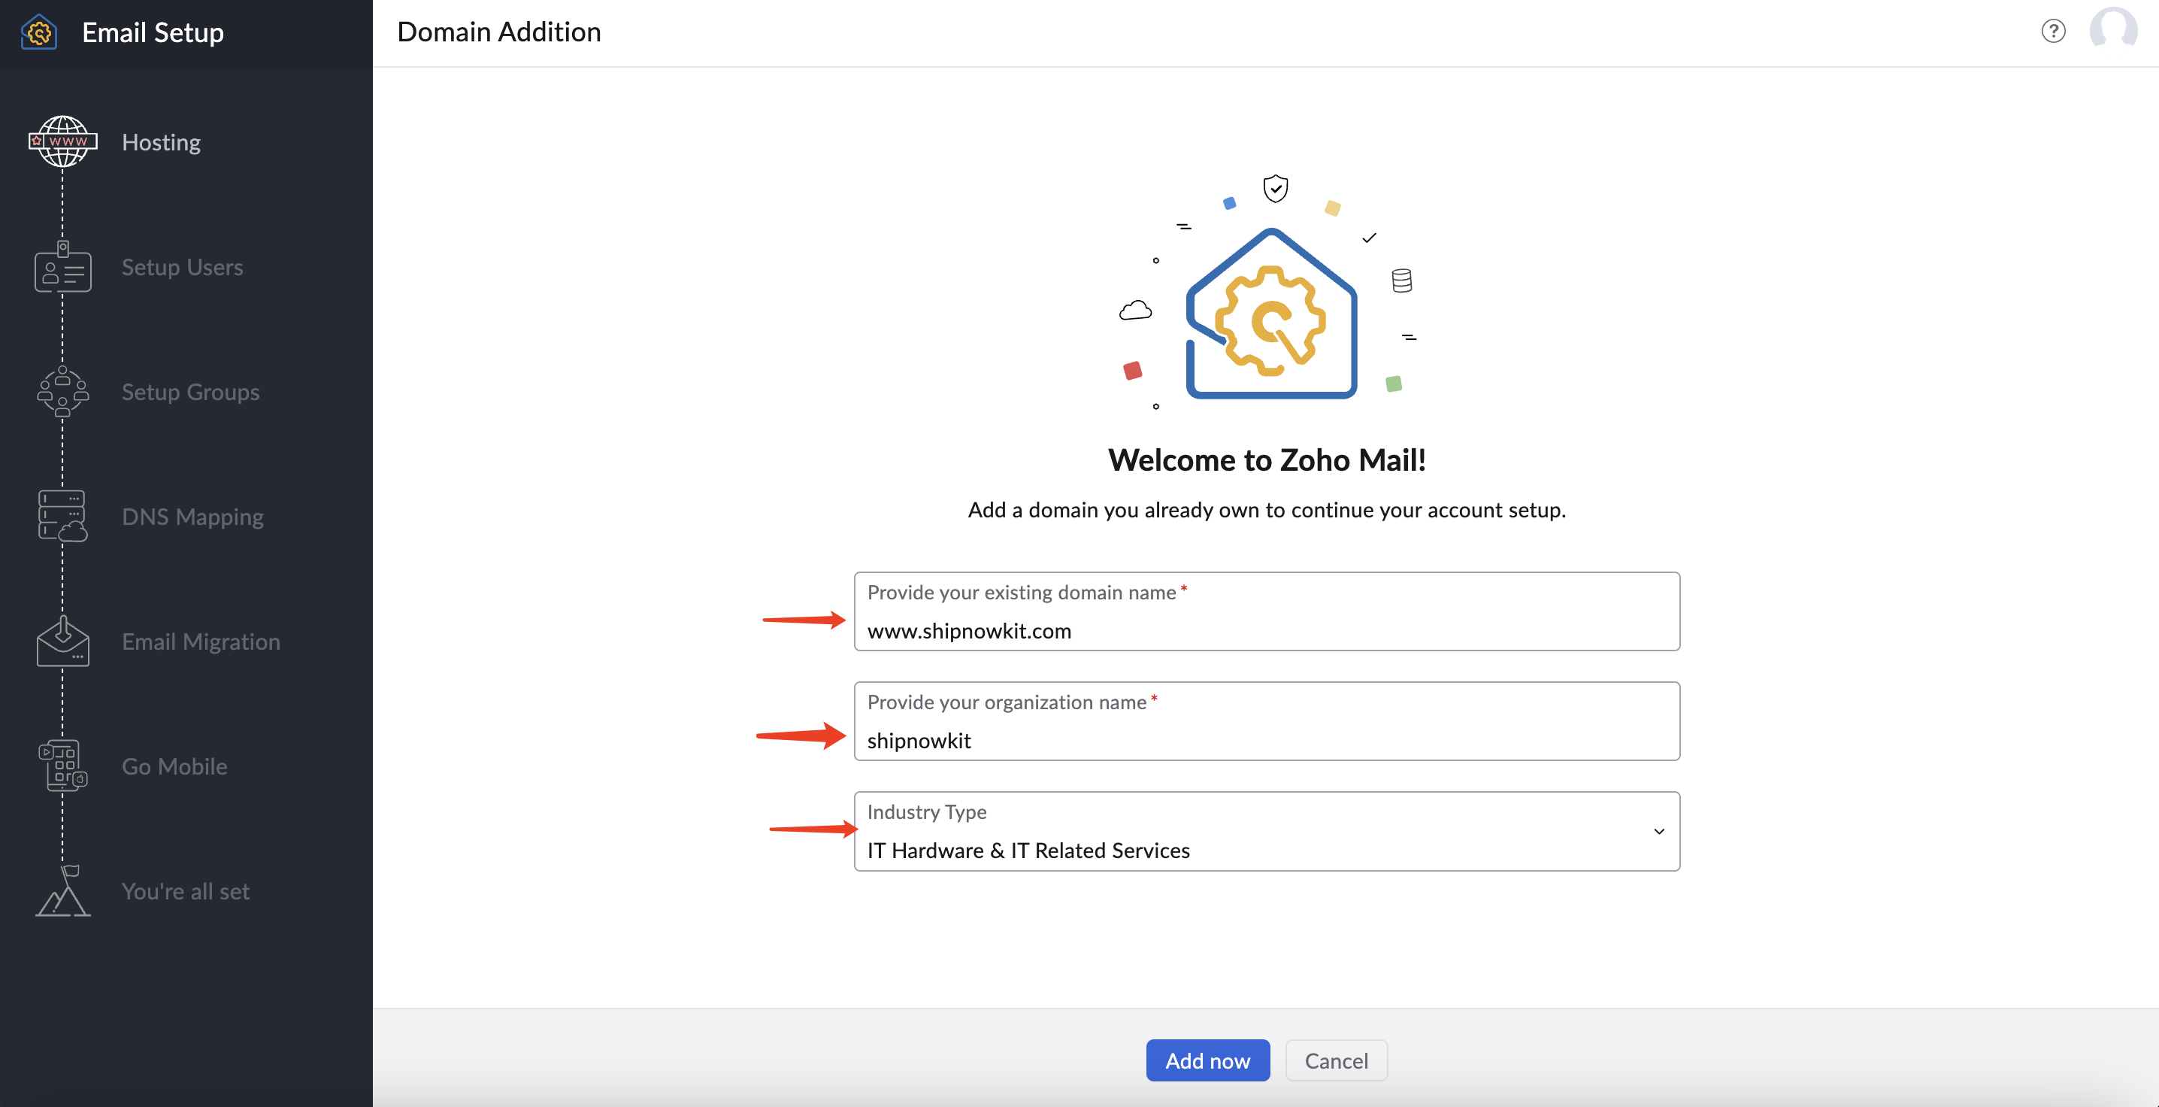Click the Add now button

1208,1060
